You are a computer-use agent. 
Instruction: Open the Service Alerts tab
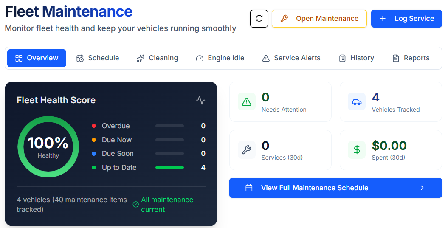291,58
